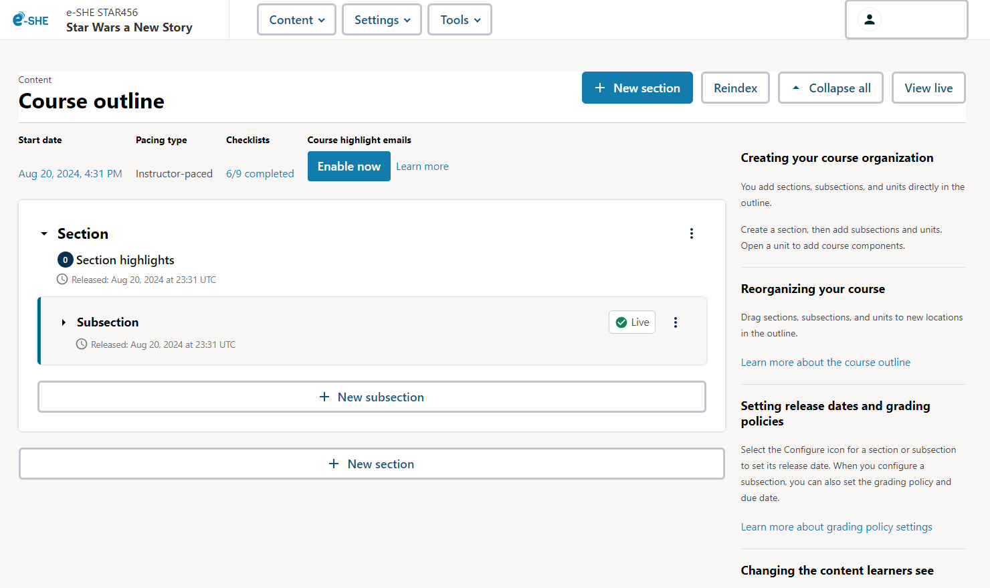Add a New subsection to the Section
The width and height of the screenshot is (990, 588).
coord(371,397)
